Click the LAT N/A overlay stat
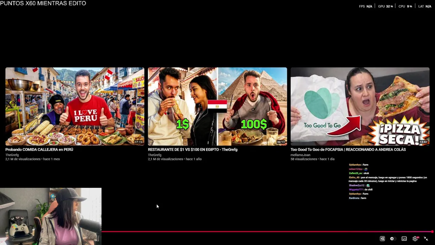Viewport: 435px width, 245px height. click(x=425, y=6)
